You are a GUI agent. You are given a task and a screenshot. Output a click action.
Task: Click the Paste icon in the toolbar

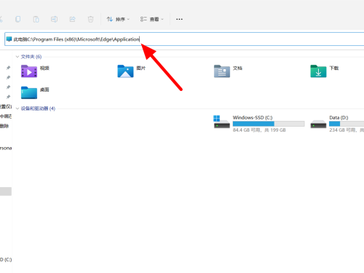click(36, 19)
